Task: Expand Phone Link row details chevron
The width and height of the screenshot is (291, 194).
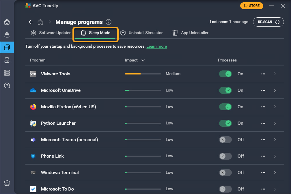Action: click(275, 156)
